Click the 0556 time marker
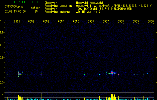157x100 pixels. (x=91, y=21)
